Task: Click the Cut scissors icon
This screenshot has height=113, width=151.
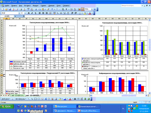Action: 36,9
